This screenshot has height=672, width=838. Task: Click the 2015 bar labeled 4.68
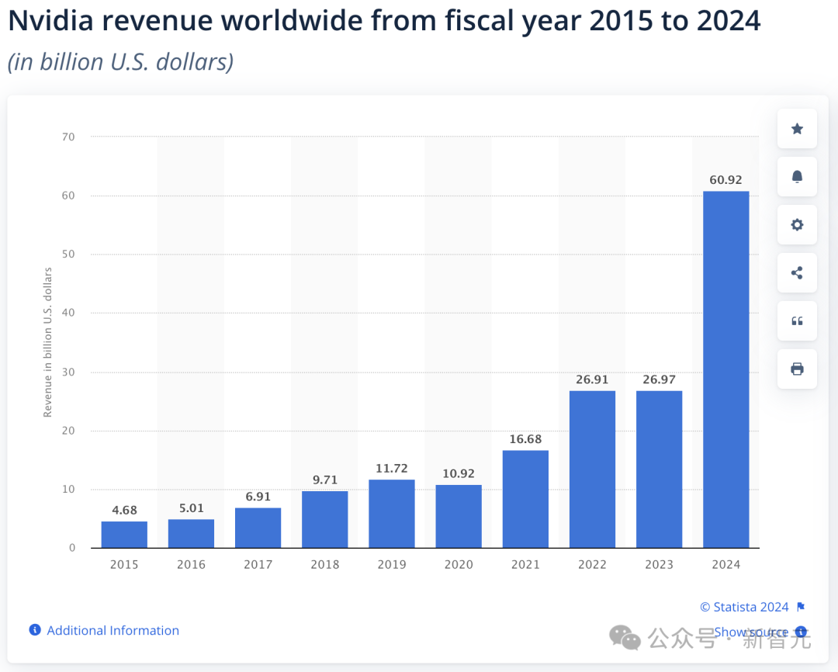124,535
